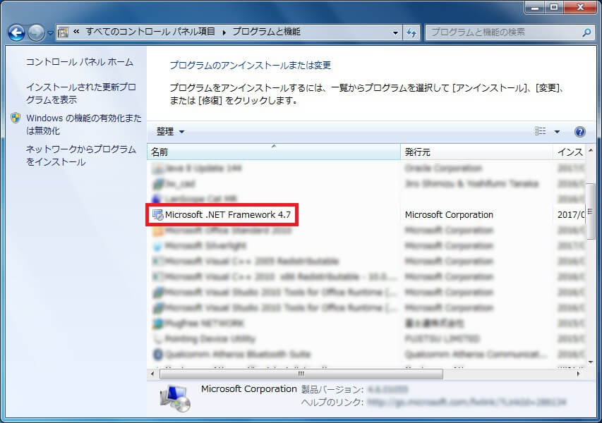Open Help via the question mark icon
The height and width of the screenshot is (423, 602).
tap(579, 131)
